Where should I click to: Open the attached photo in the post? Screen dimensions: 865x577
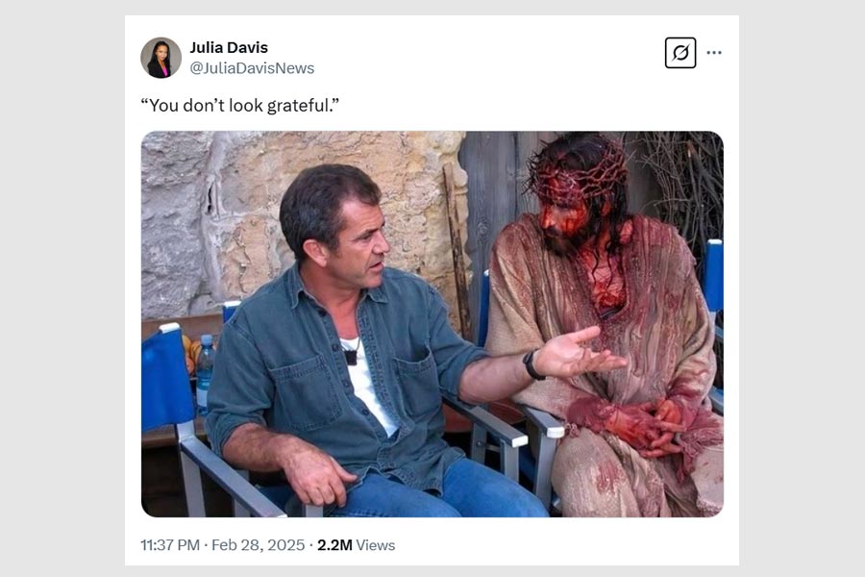tap(432, 324)
